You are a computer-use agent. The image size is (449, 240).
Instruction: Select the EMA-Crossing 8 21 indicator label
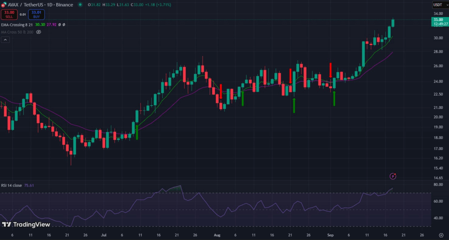pyautogui.click(x=17, y=25)
